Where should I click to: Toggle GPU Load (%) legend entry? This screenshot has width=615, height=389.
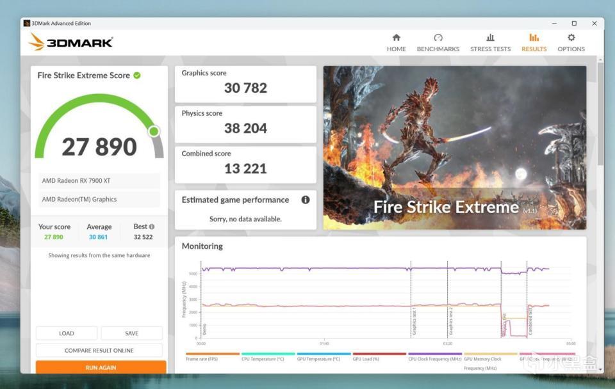tap(379, 356)
